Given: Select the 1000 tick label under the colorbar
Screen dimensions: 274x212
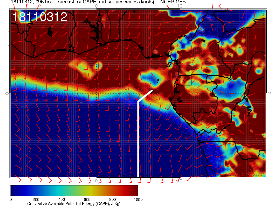Looking at the screenshot, I should click(x=138, y=200).
